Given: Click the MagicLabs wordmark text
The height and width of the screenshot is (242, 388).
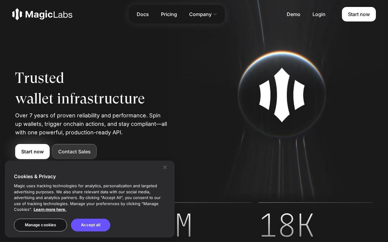Looking at the screenshot, I should click(x=48, y=14).
